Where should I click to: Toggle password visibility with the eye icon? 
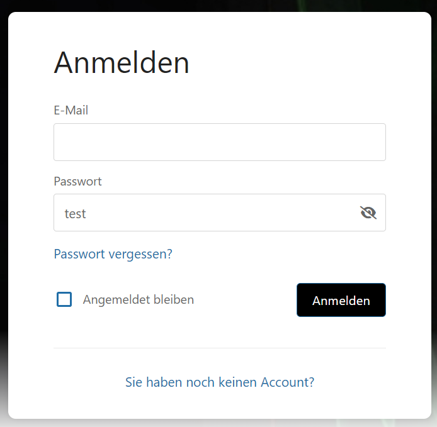pyautogui.click(x=368, y=213)
